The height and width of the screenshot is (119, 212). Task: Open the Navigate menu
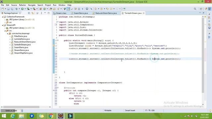32,5
